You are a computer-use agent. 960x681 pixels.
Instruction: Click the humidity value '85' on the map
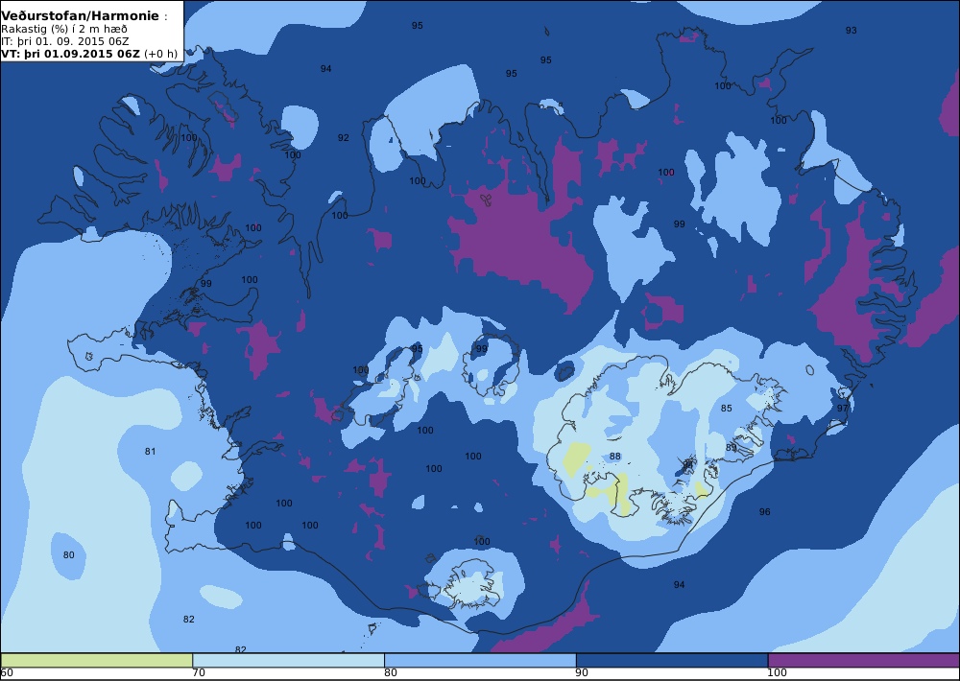726,408
